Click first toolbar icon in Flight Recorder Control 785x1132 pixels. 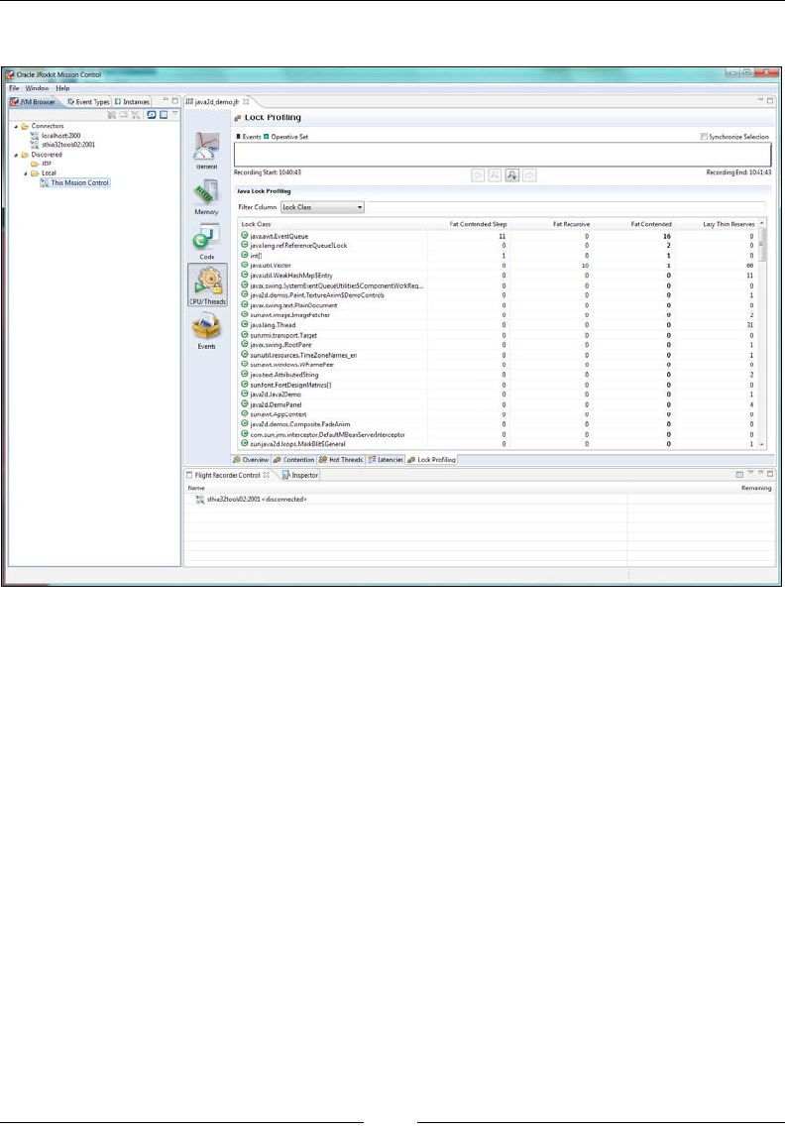739,475
